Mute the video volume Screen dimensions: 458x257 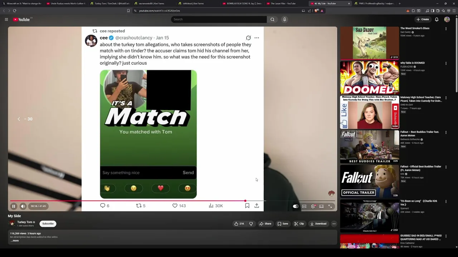coord(23,206)
